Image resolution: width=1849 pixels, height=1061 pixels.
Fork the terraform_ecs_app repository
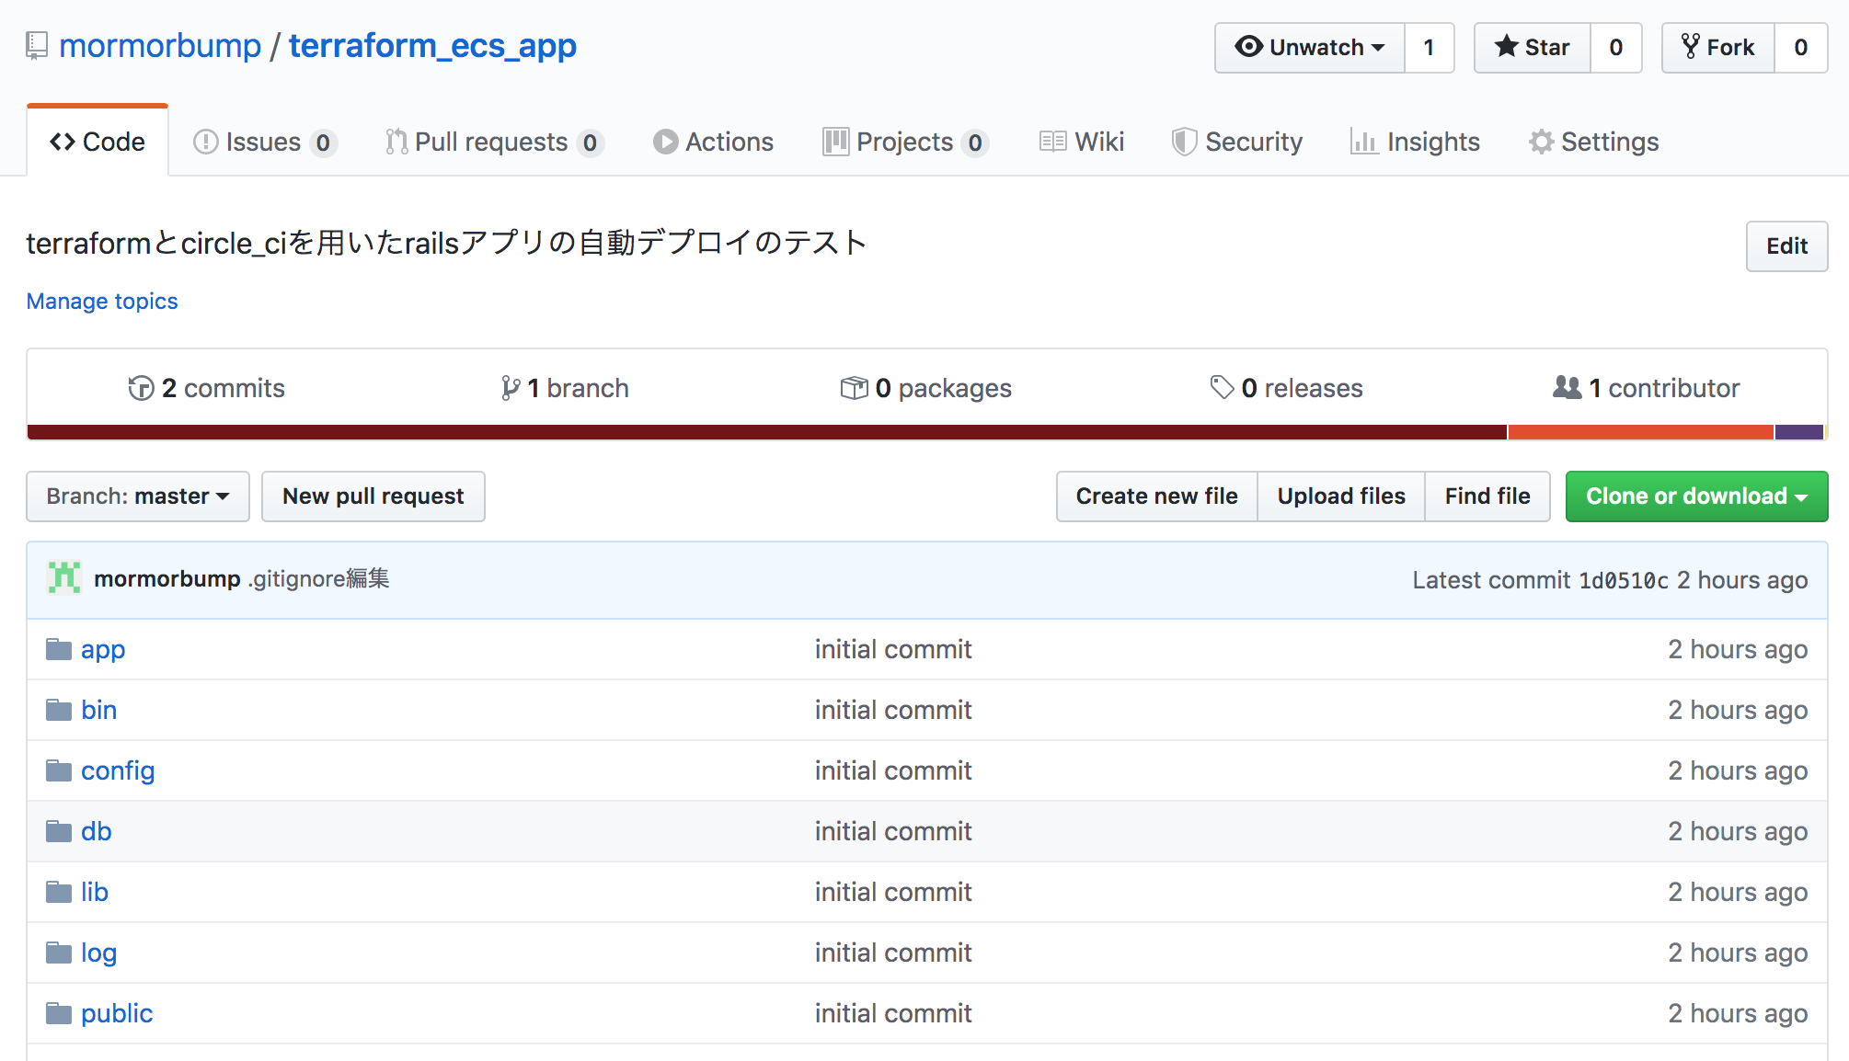pos(1718,48)
